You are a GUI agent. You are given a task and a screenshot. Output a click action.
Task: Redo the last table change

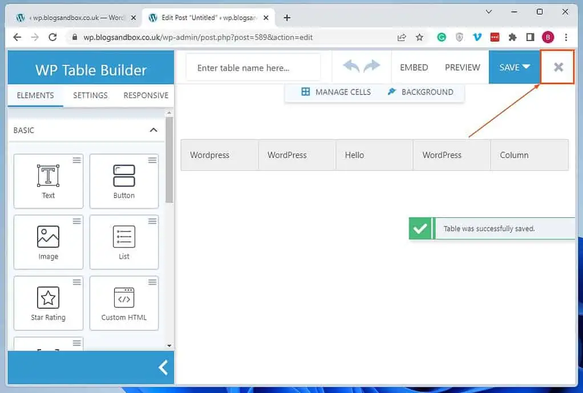372,67
